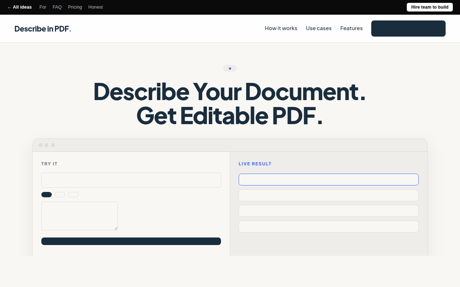Open the For link in top bar
The image size is (460, 287).
(43, 7)
